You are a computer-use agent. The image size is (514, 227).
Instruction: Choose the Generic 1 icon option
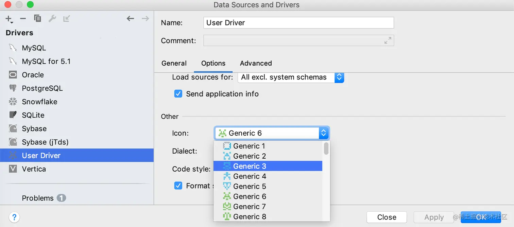point(249,146)
